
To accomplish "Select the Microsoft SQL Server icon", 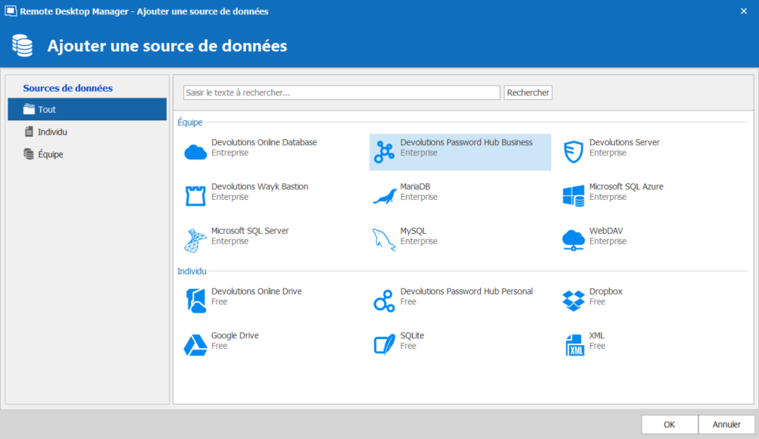I will [195, 240].
